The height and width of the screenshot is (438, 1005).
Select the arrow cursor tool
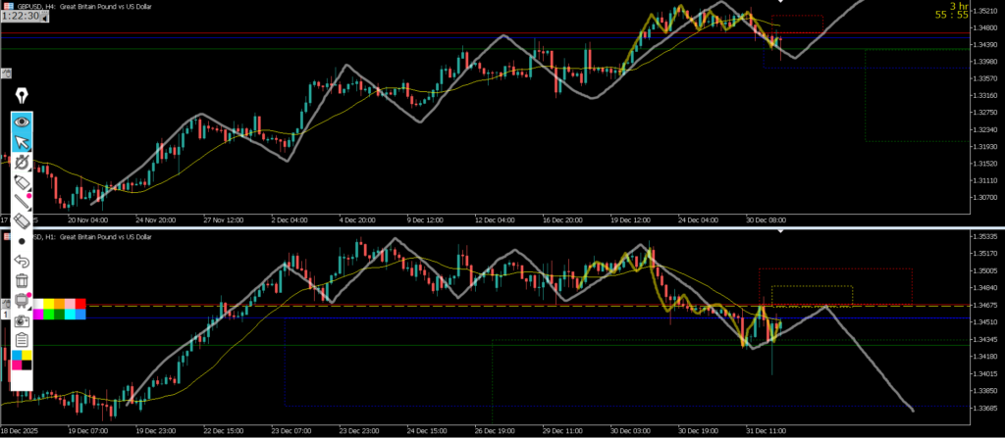click(22, 143)
